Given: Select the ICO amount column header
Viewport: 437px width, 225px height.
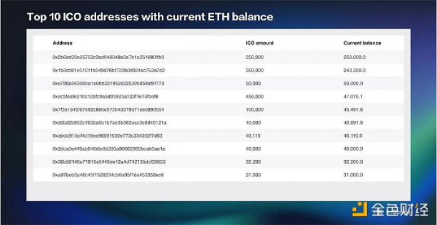Looking at the screenshot, I should [260, 43].
